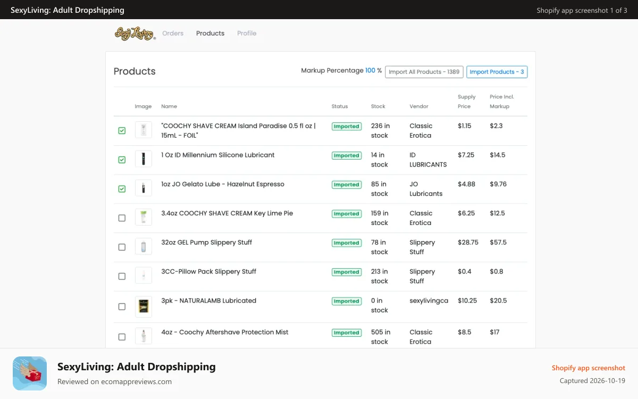Open thumbnail of 3CC-Pillow Pack Slippery Stuff
Viewport: 638px width, 399px height.
pos(144,276)
